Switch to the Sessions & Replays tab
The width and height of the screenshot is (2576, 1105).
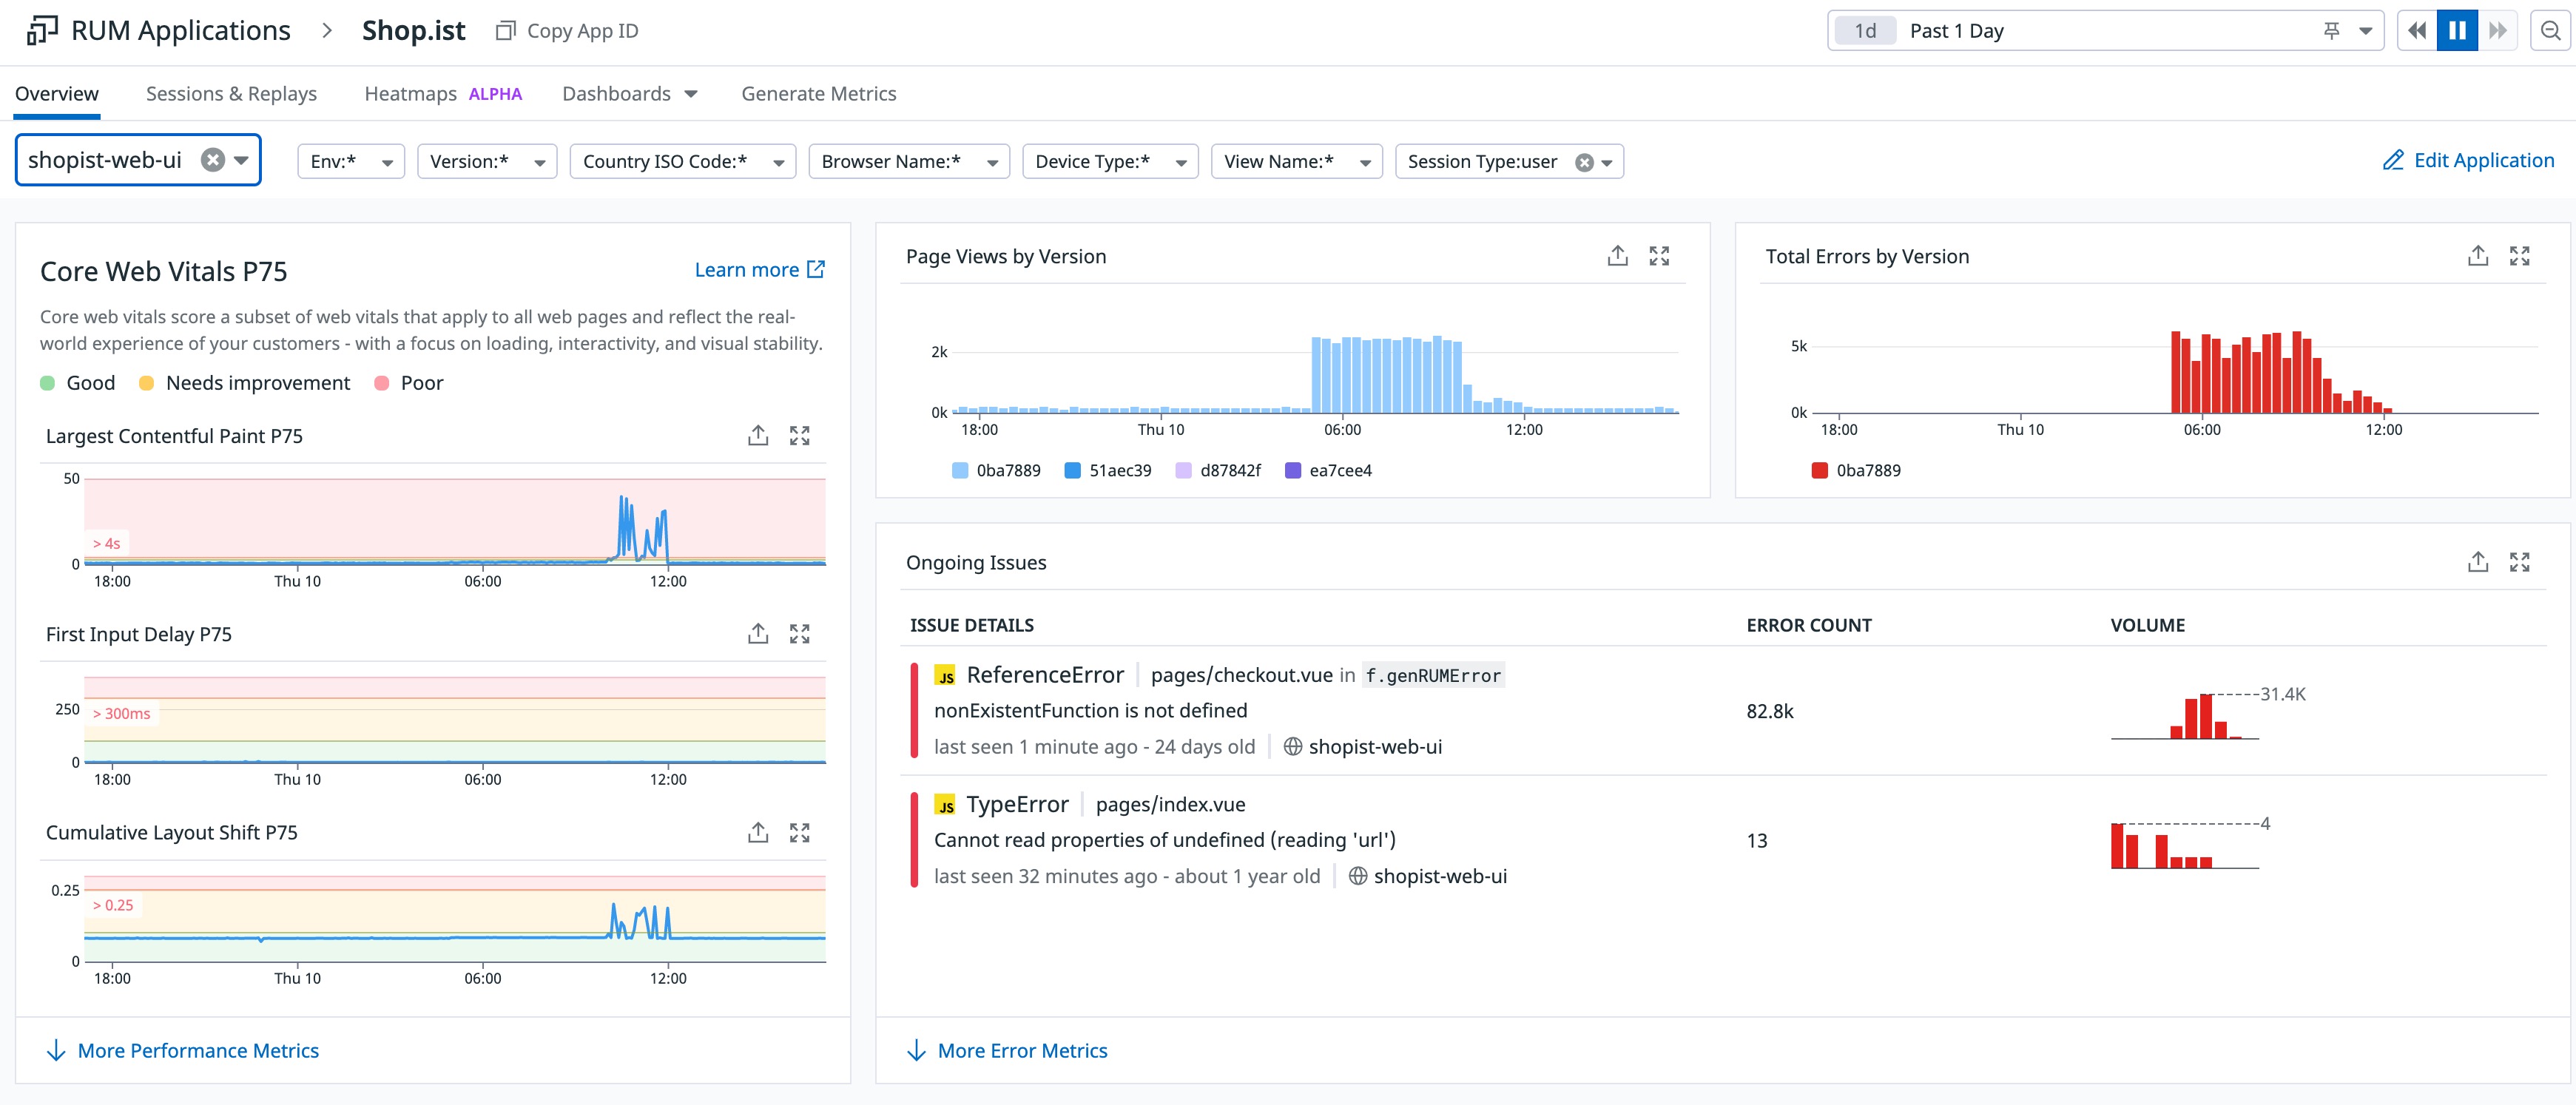[231, 93]
